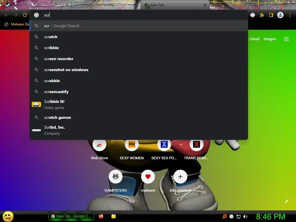This screenshot has width=296, height=222.
Task: Open the file explorer taskbar icon
Action: pyautogui.click(x=113, y=216)
